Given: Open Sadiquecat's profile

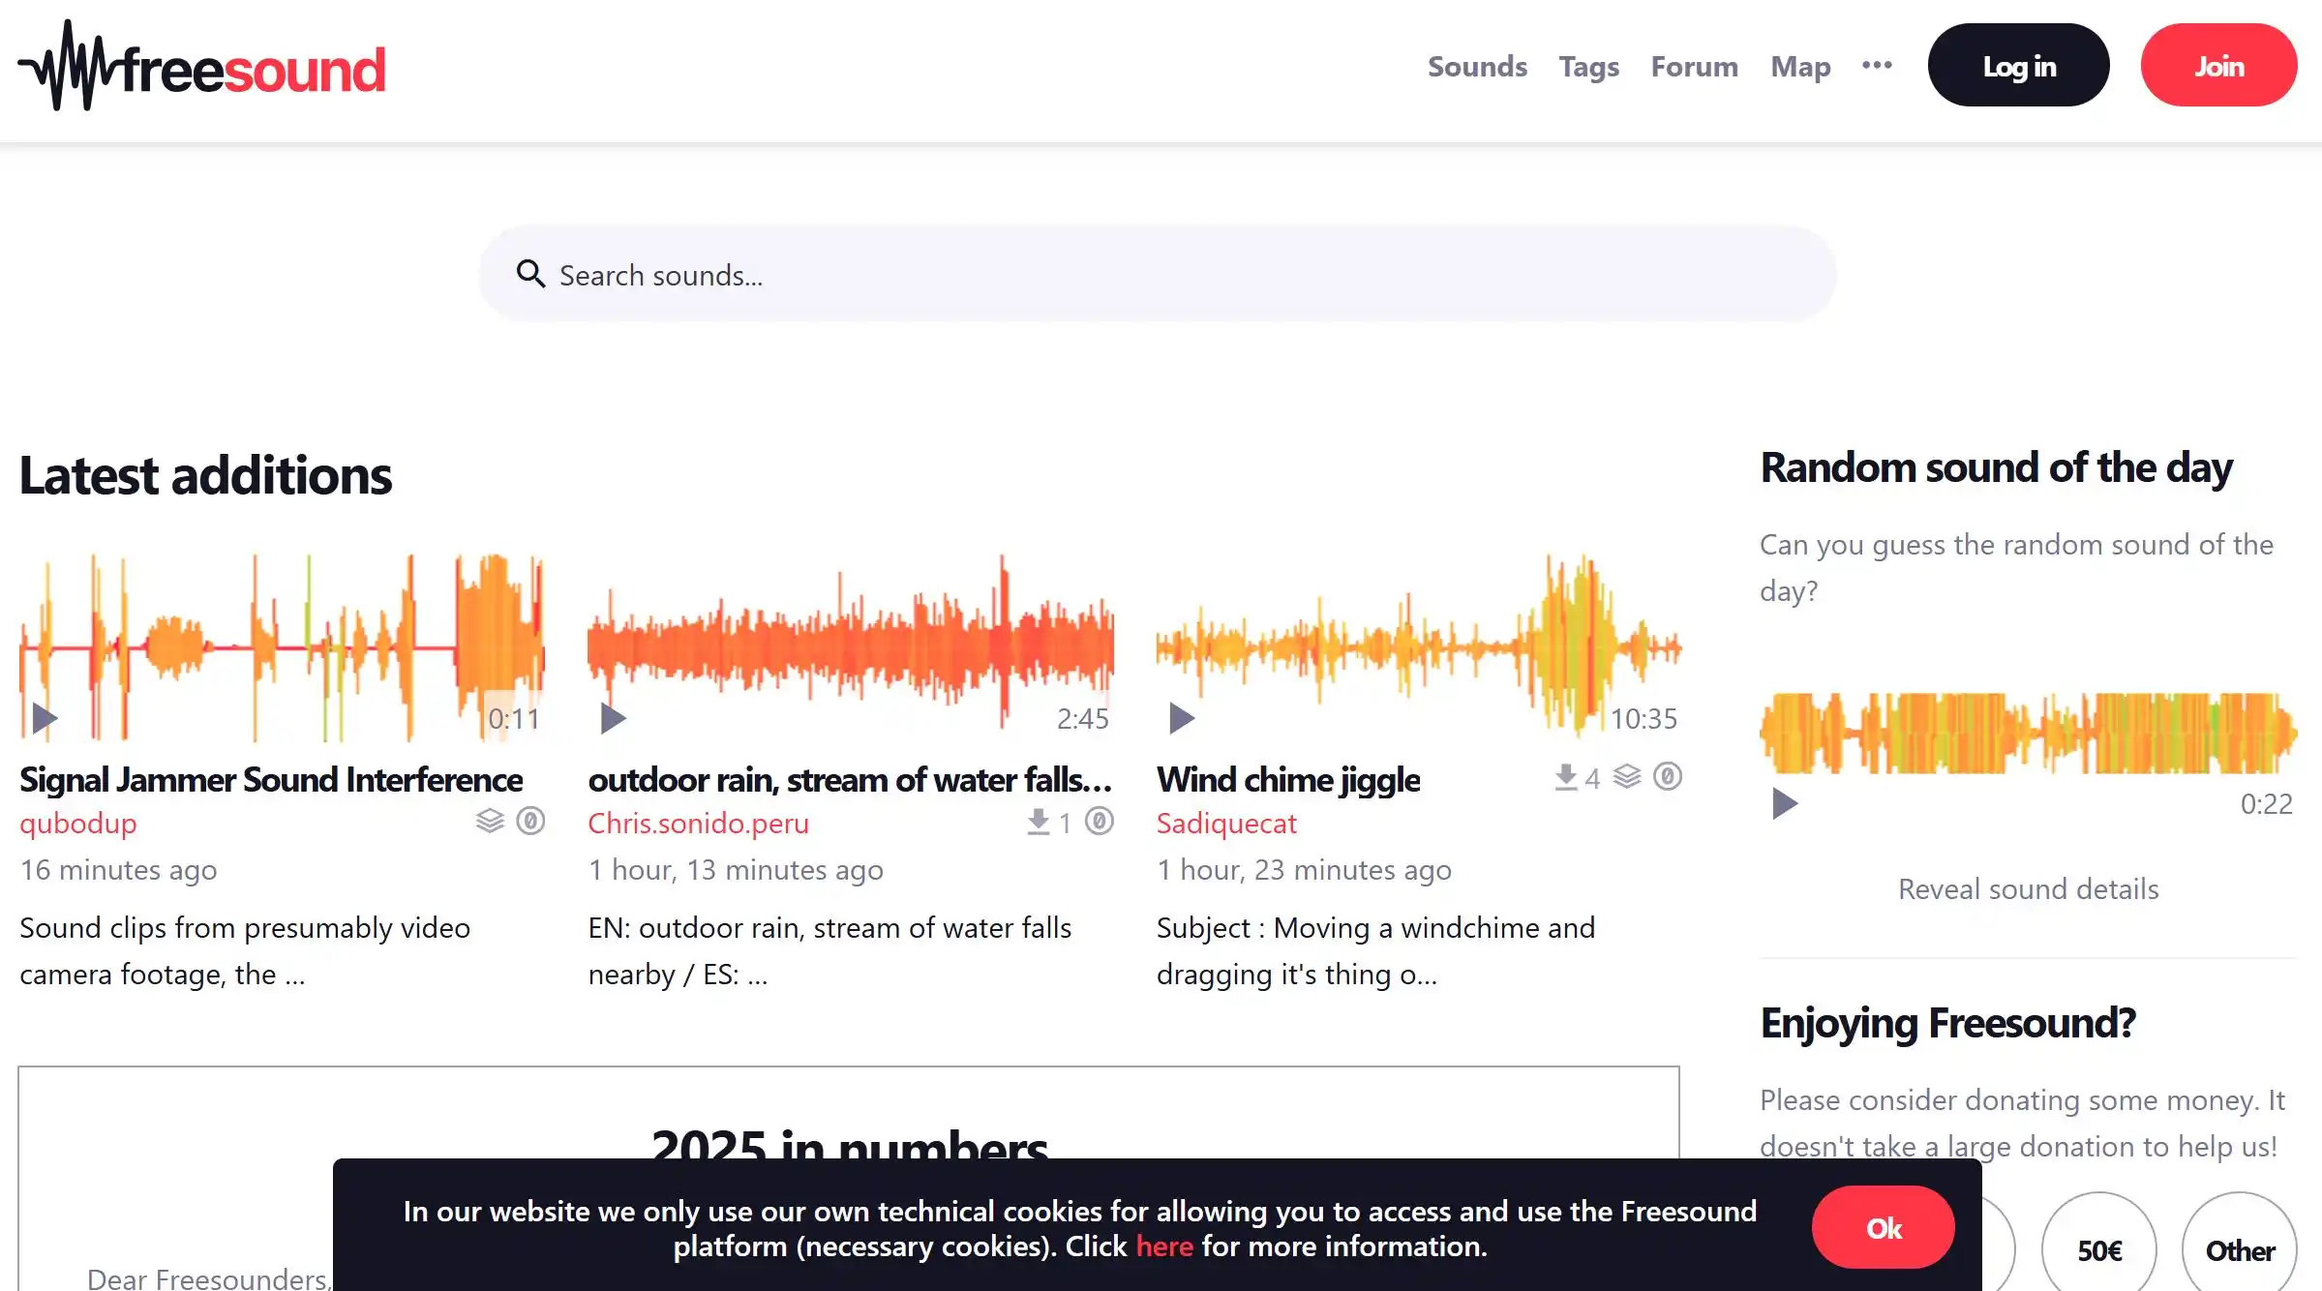Looking at the screenshot, I should 1226,823.
